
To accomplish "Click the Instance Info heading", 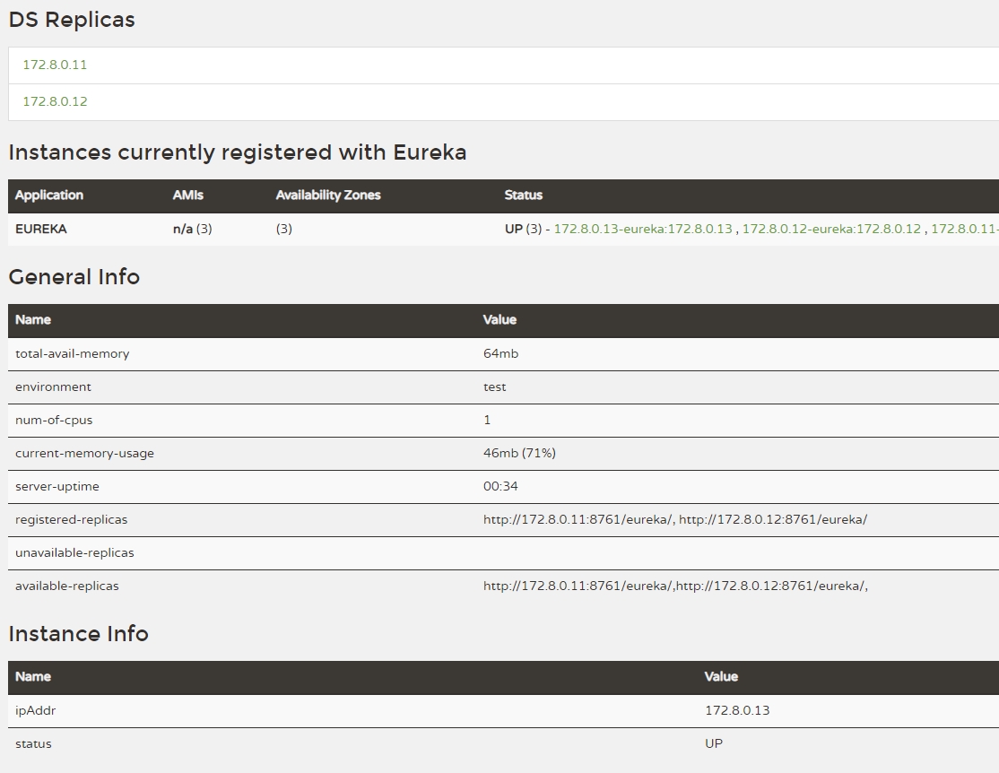I will (x=78, y=634).
